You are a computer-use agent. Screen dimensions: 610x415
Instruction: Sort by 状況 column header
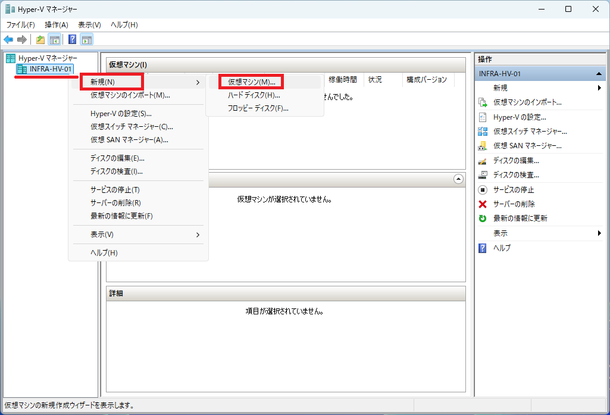point(375,80)
